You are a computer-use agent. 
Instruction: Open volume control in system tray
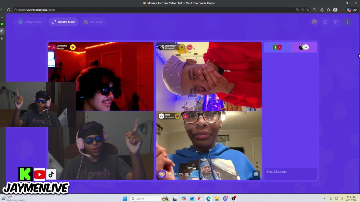[341, 199]
